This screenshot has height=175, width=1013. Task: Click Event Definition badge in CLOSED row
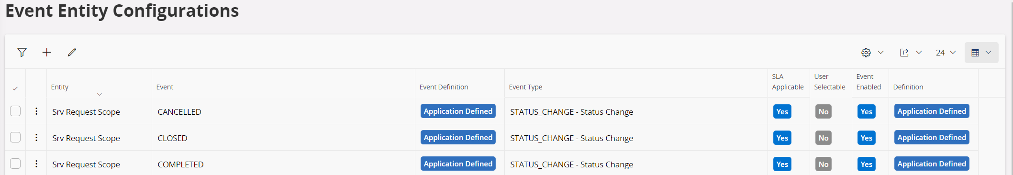(458, 137)
